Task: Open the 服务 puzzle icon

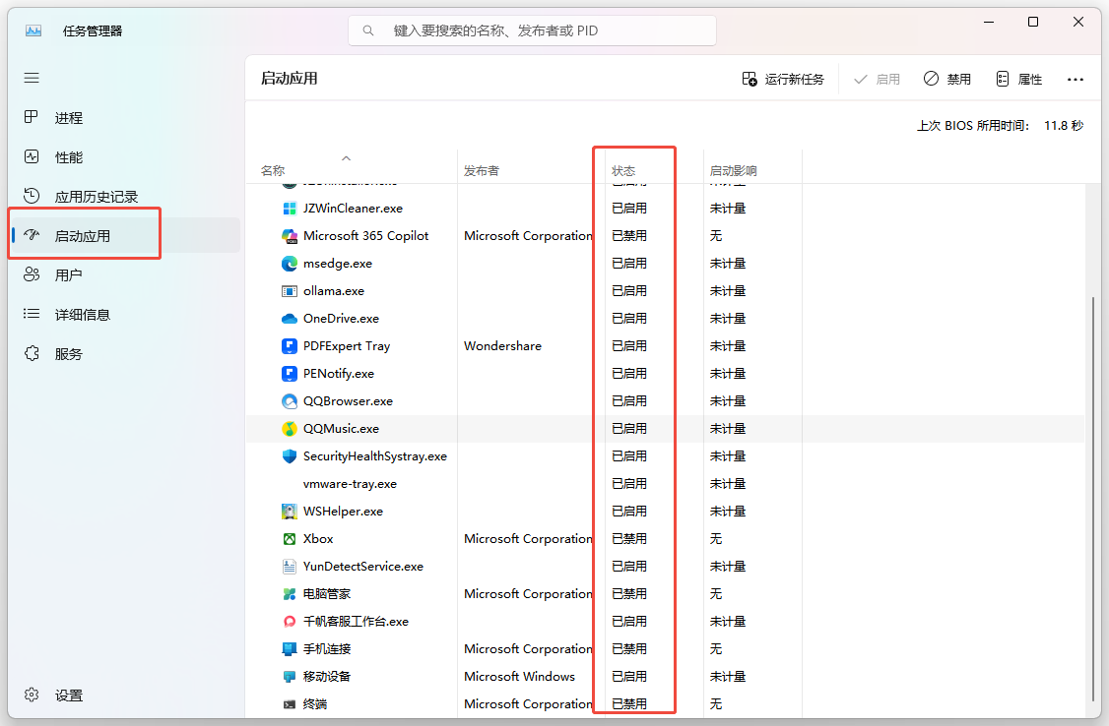Action: (x=32, y=353)
